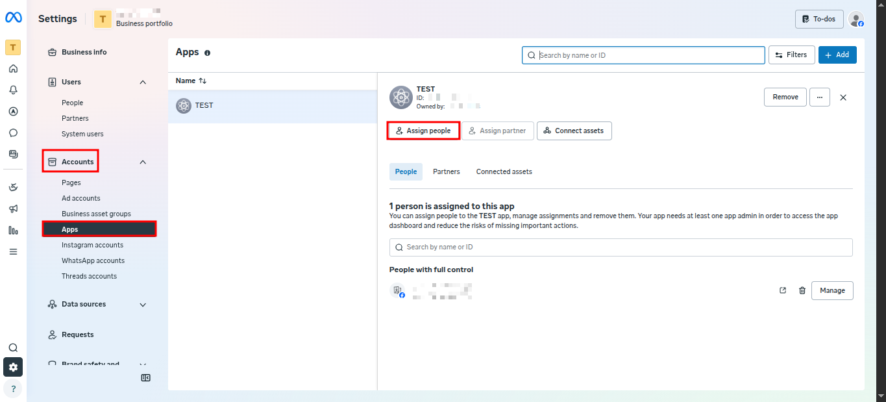This screenshot has height=402, width=886.
Task: Switch to Connected assets tab
Action: coord(504,171)
